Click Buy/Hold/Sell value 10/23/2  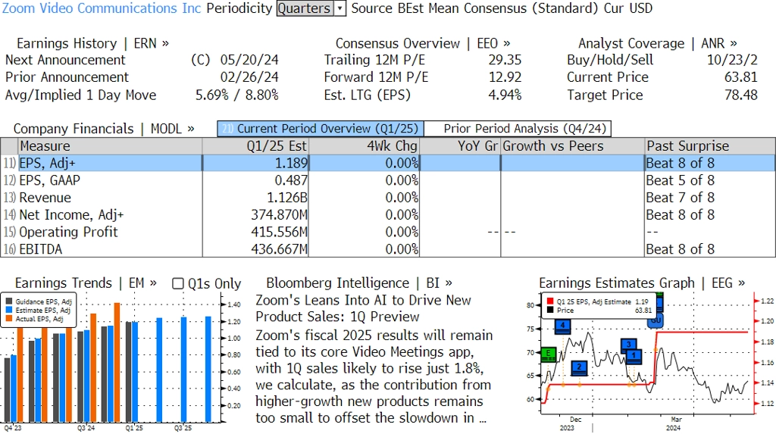[733, 61]
